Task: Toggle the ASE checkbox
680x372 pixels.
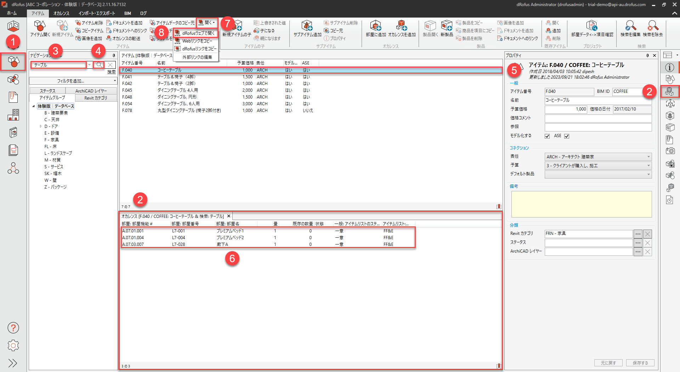Action: [567, 136]
